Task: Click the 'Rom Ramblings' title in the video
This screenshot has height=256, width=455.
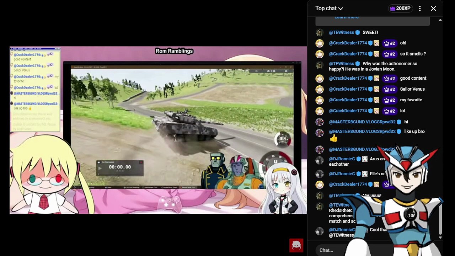Action: [174, 51]
